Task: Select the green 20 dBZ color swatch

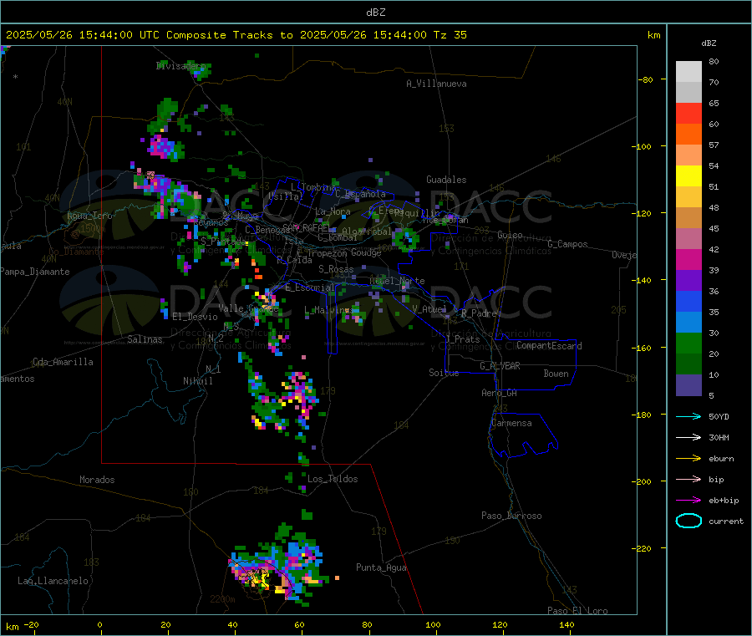Action: 688,343
